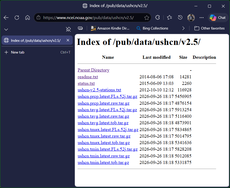Screen dimensions: 230x188
Task: Add this page to favorites star
Action: point(147,18)
